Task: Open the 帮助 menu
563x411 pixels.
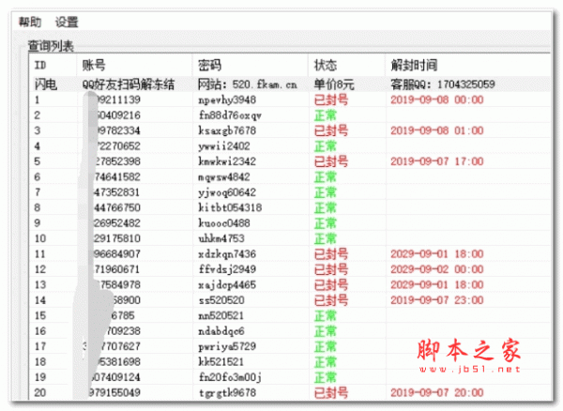Action: click(30, 22)
